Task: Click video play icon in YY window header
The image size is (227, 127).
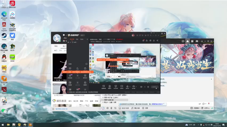Action: click(183, 41)
